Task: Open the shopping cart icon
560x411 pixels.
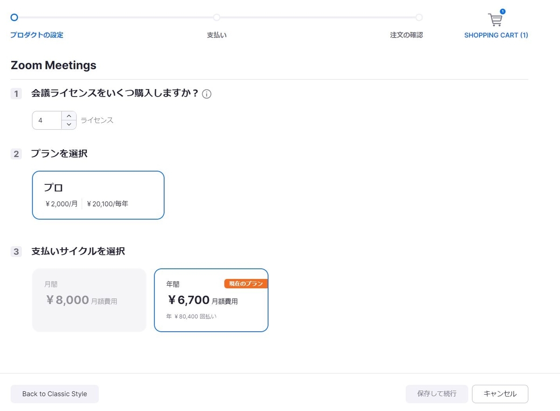Action: pyautogui.click(x=495, y=20)
